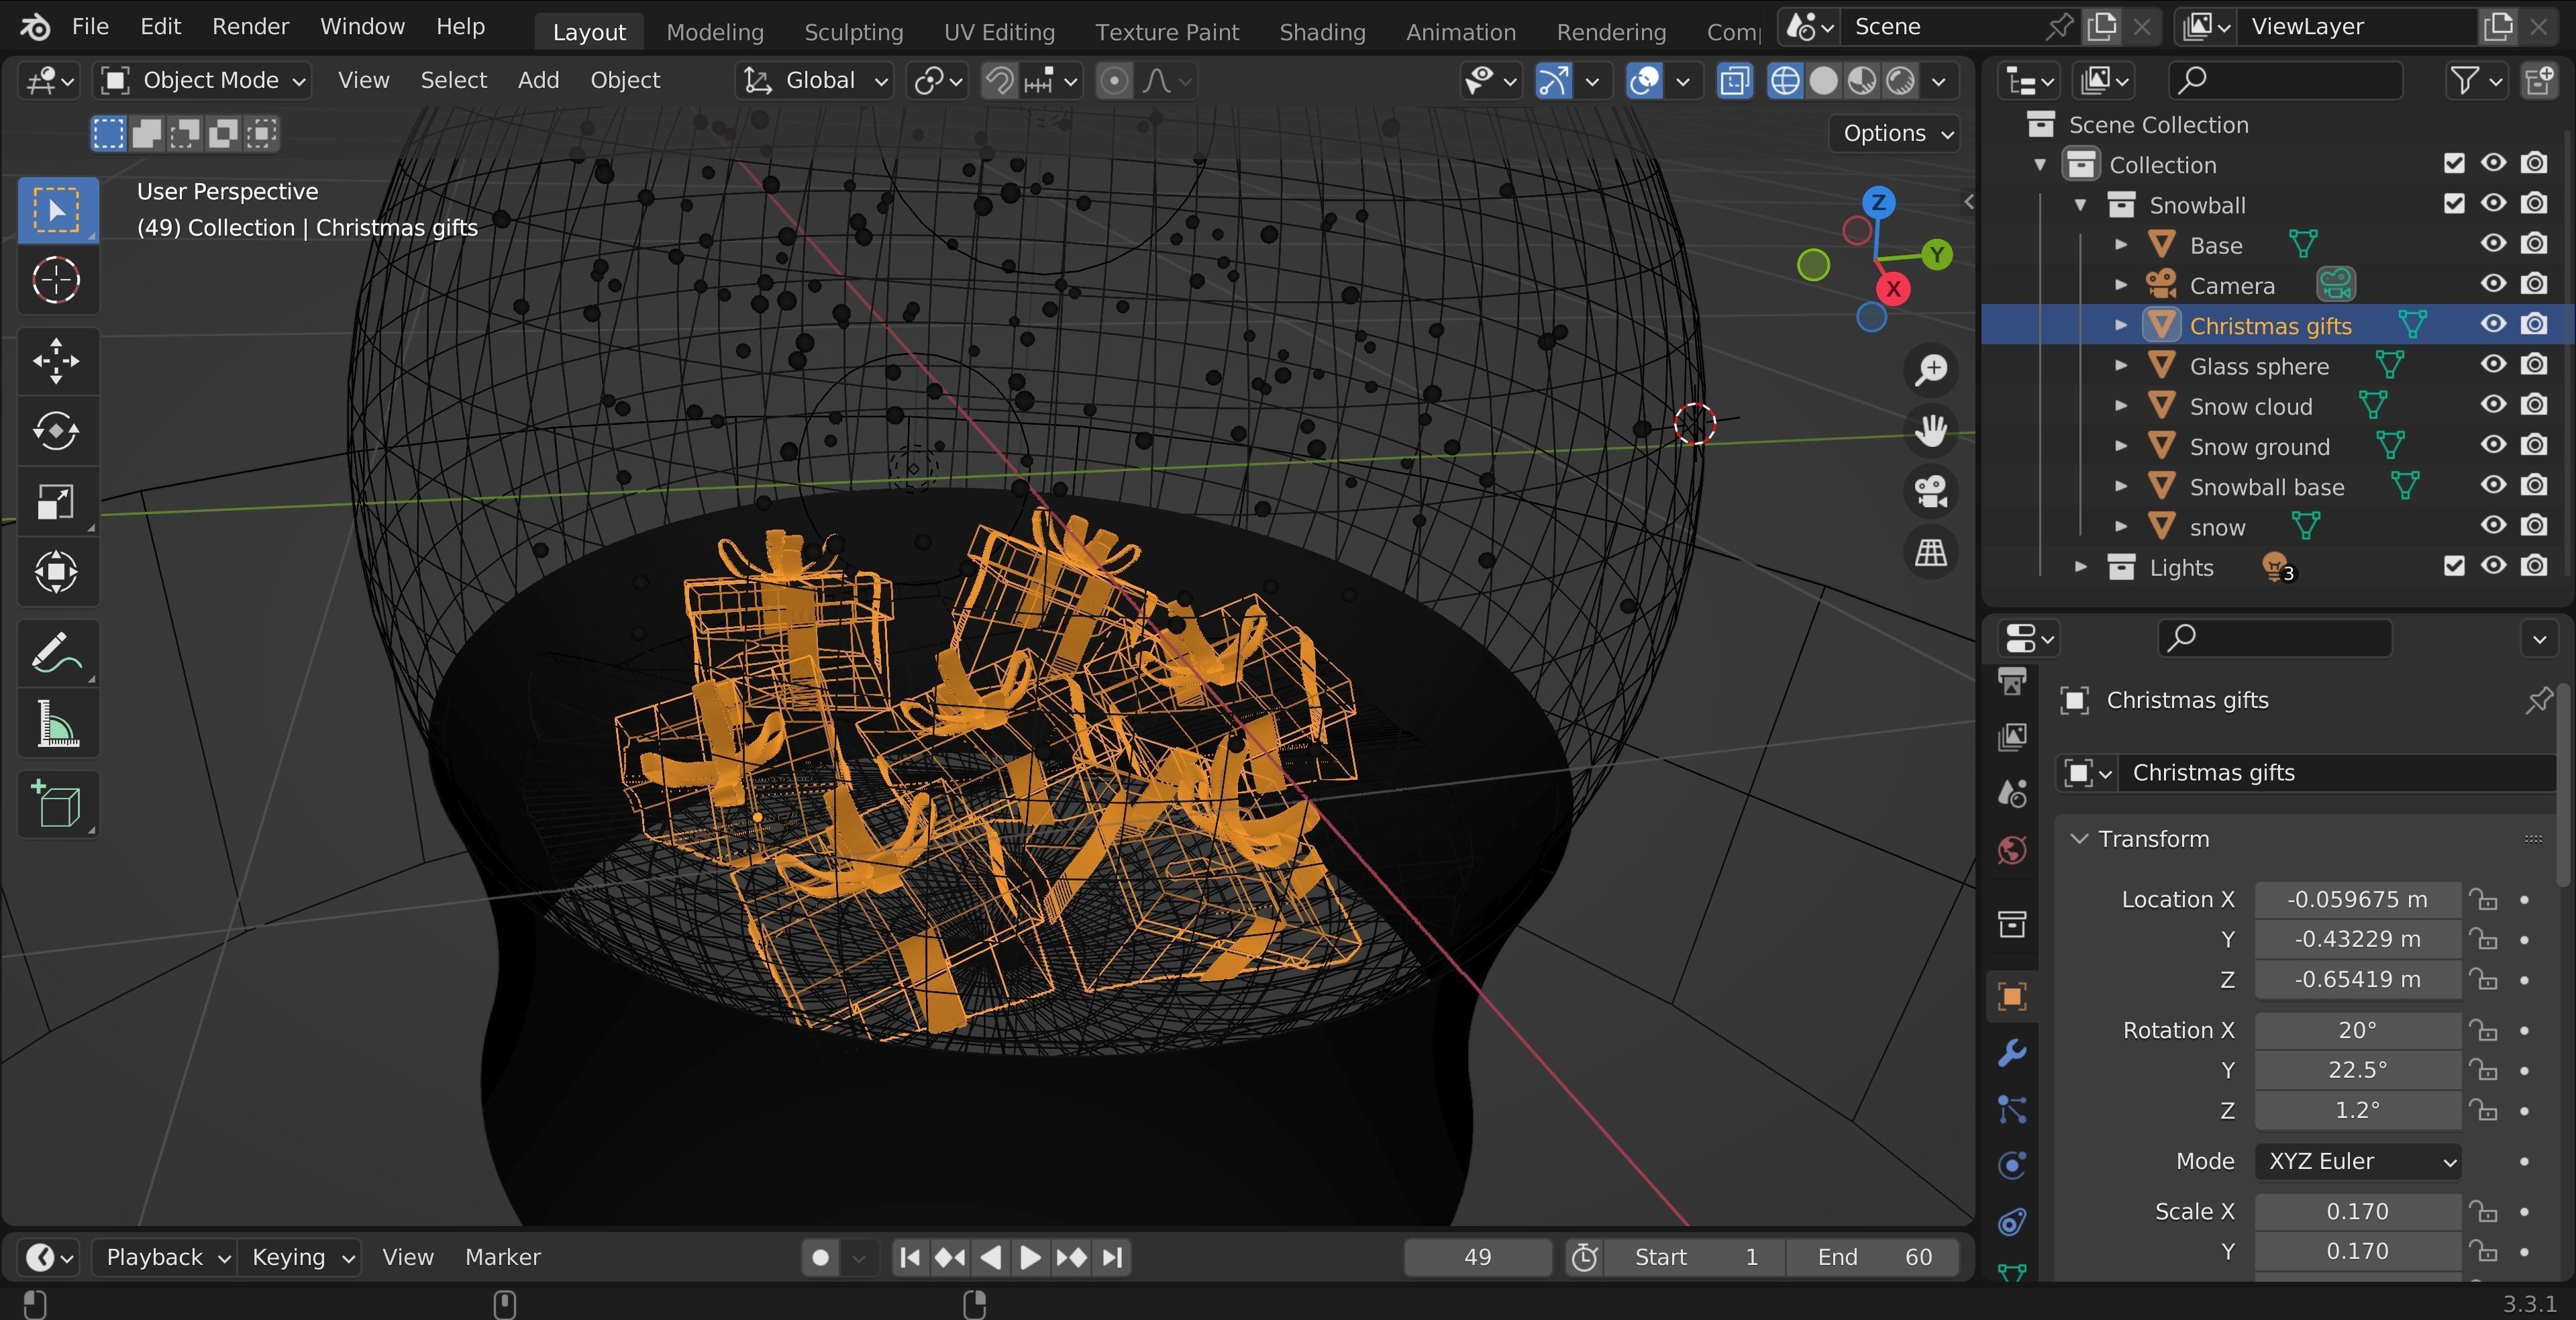Viewport: 2576px width, 1320px height.
Task: Choose the Rotate tool
Action: click(57, 431)
